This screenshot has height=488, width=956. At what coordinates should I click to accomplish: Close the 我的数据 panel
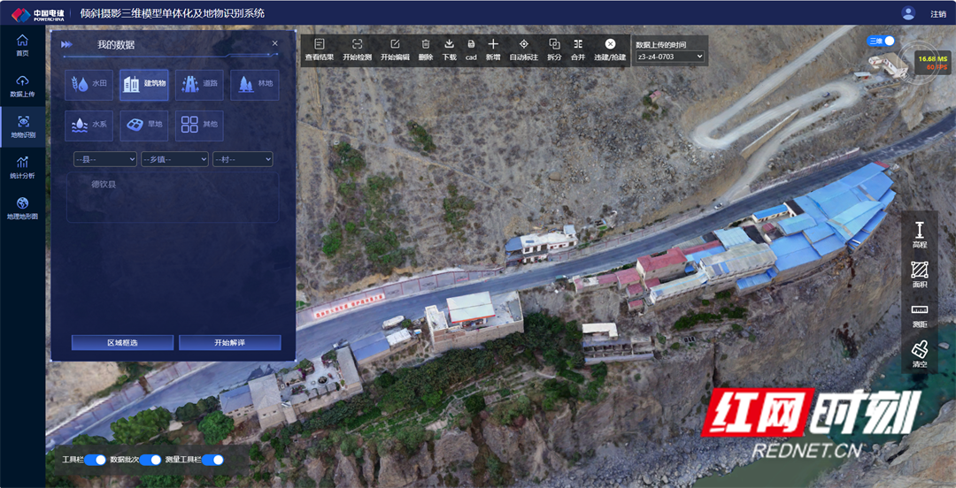[x=275, y=43]
